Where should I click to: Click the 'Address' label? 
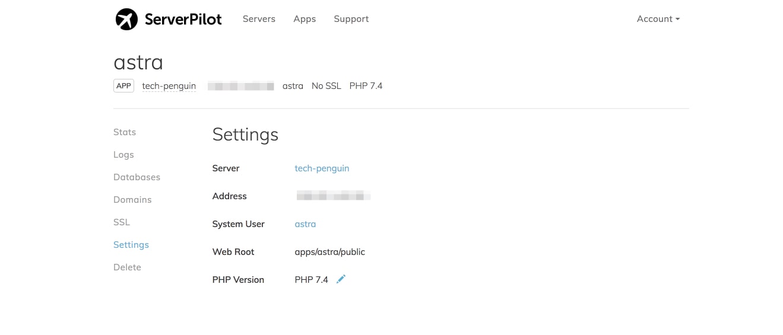coord(229,196)
